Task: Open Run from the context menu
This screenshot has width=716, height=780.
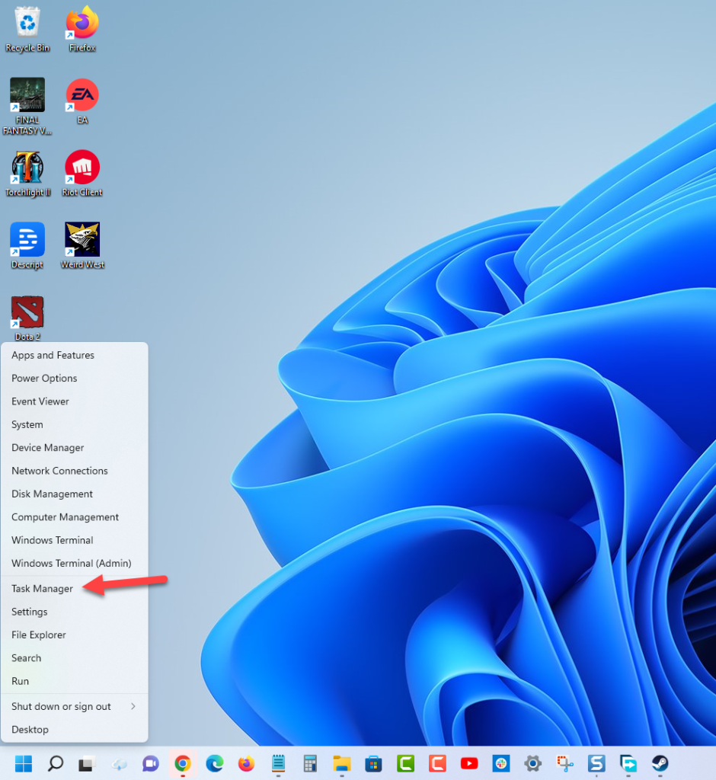Action: pos(75,681)
